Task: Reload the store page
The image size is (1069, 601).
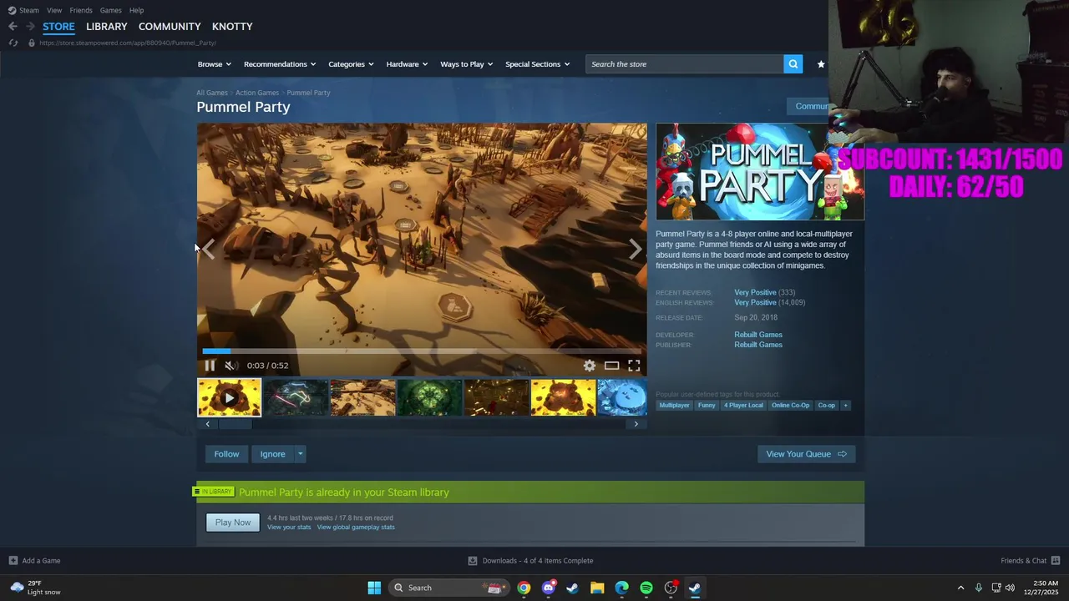Action: (13, 43)
